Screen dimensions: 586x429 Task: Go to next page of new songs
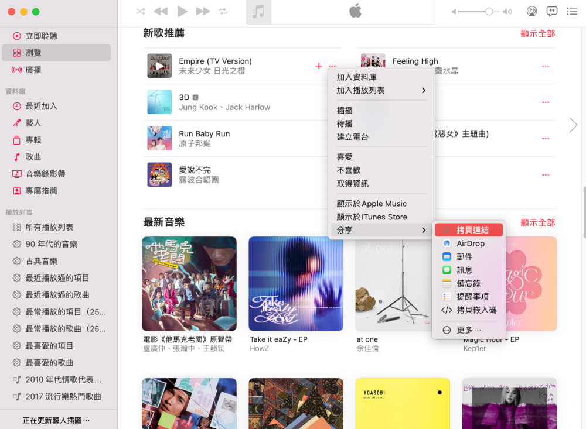click(573, 125)
